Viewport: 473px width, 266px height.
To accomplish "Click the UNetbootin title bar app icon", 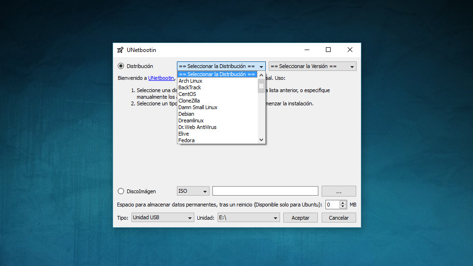I will coord(120,50).
